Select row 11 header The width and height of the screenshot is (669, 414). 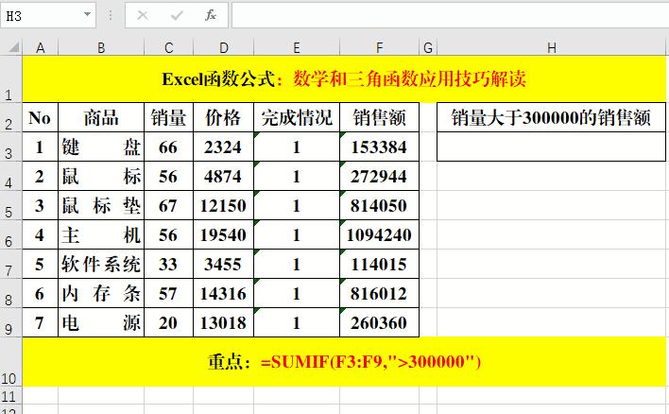point(10,395)
